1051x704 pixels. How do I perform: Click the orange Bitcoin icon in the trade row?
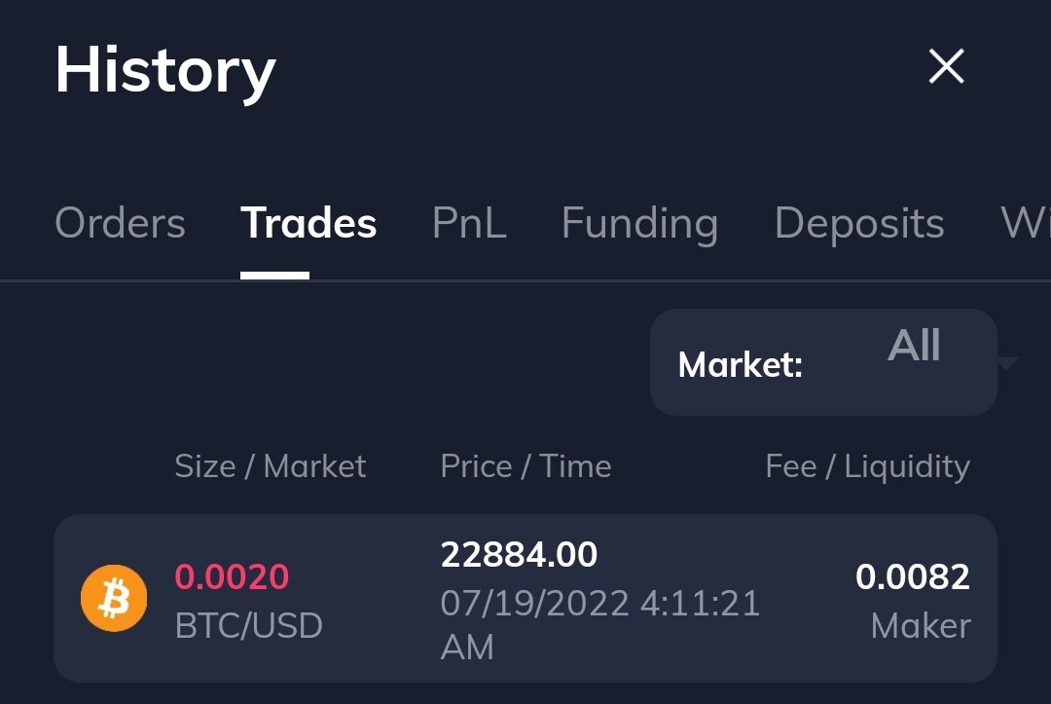click(114, 598)
